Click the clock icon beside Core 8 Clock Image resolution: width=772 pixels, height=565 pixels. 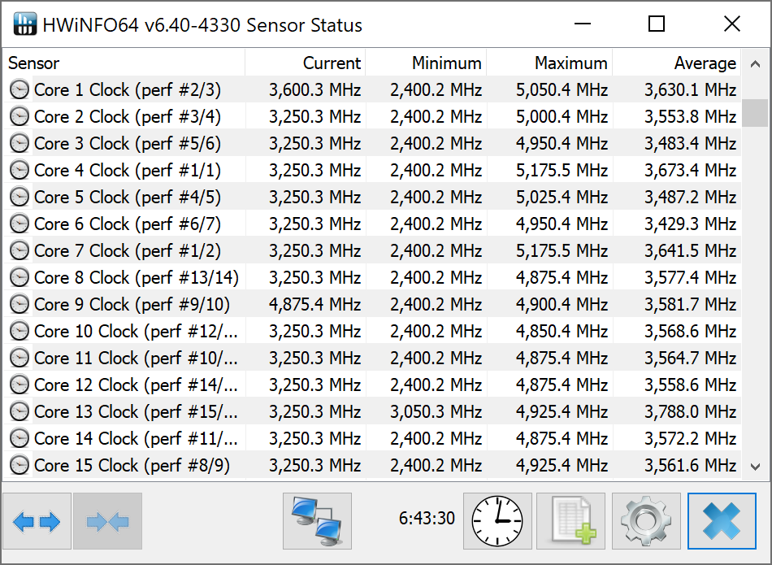pyautogui.click(x=20, y=277)
